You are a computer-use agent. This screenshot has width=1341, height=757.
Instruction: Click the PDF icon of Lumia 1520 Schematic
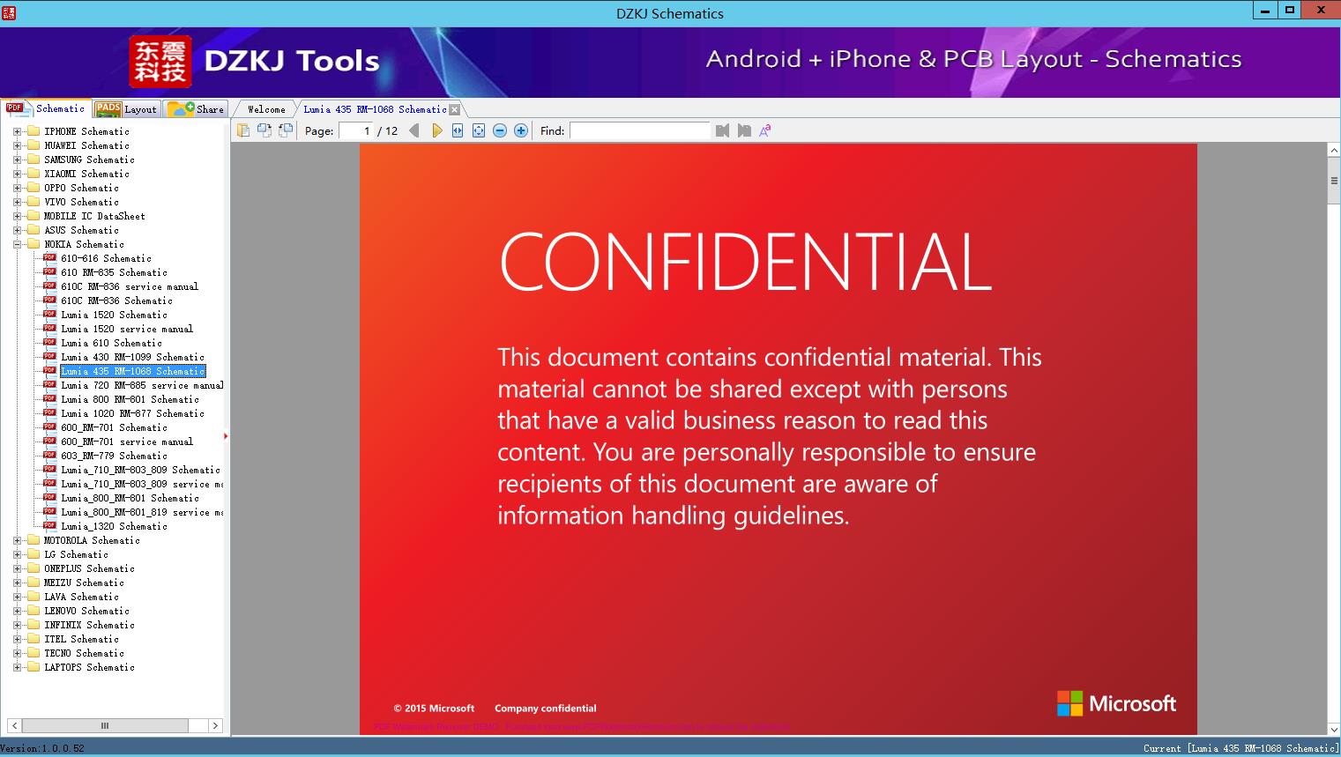point(49,314)
